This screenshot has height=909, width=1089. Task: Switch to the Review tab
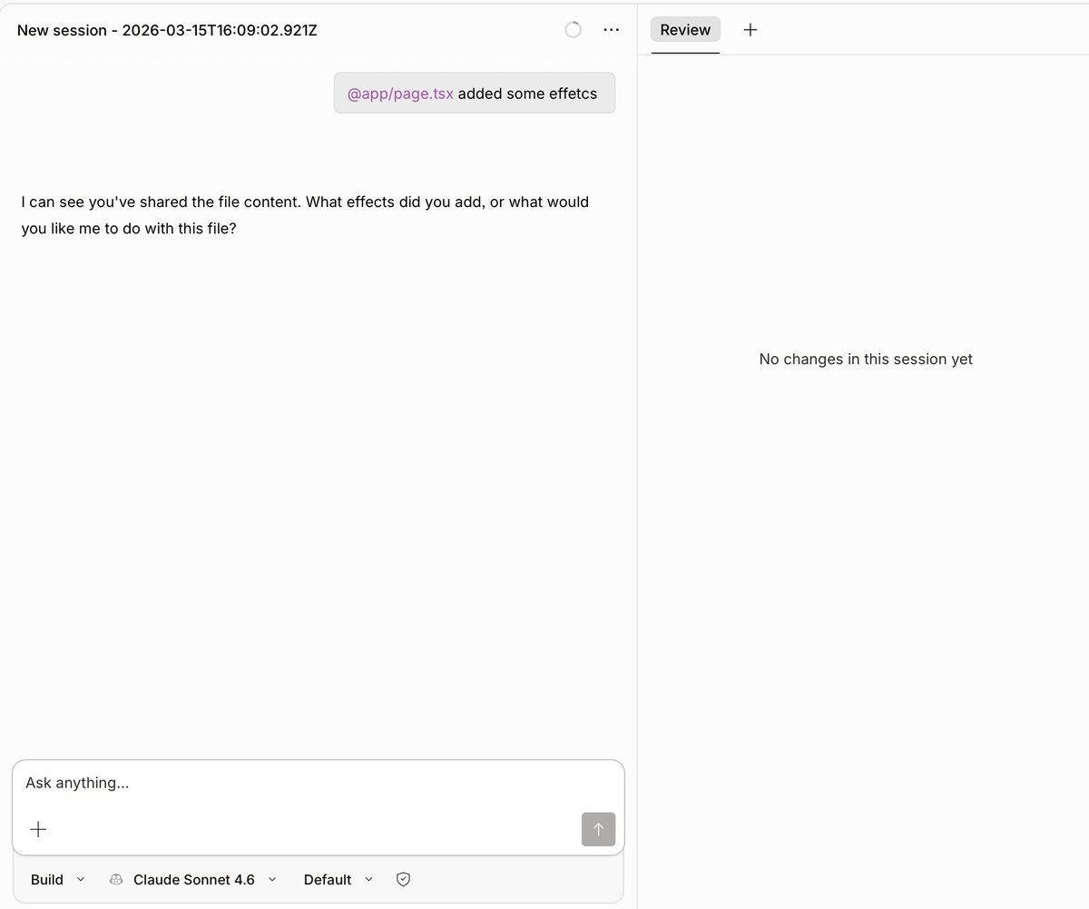pos(685,30)
